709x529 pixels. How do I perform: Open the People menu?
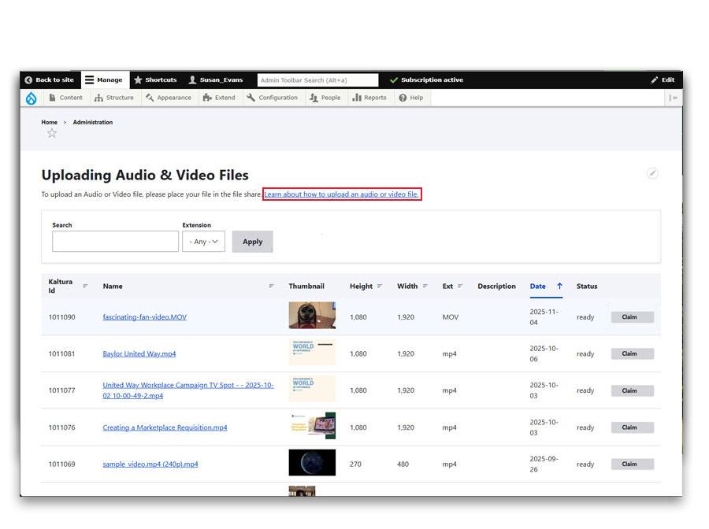(325, 98)
